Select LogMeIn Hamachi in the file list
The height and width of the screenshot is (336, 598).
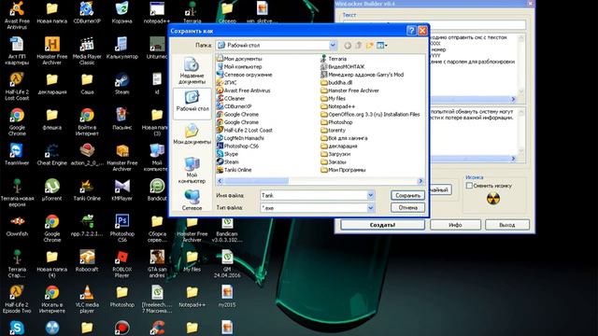tap(240, 138)
